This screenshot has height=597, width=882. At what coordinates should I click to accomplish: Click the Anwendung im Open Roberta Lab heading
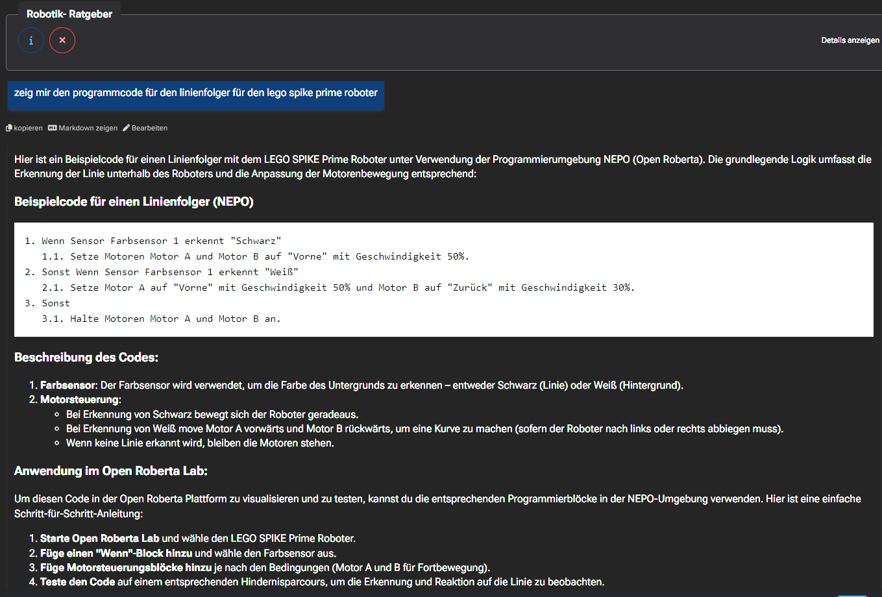tap(111, 471)
